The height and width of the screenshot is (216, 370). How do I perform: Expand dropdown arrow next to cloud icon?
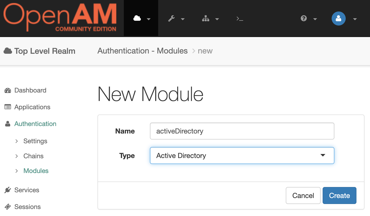coord(149,19)
